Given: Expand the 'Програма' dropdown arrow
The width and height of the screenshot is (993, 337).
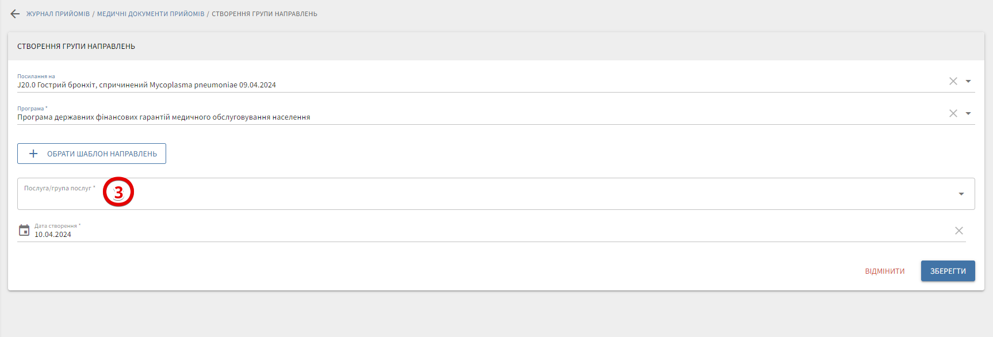Looking at the screenshot, I should coord(968,113).
